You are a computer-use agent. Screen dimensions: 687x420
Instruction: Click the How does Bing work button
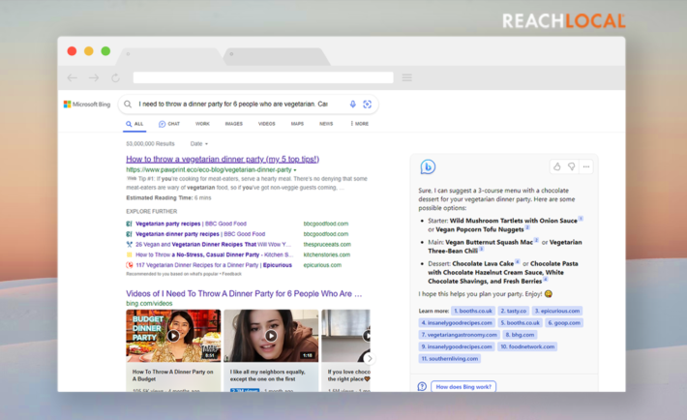(463, 387)
